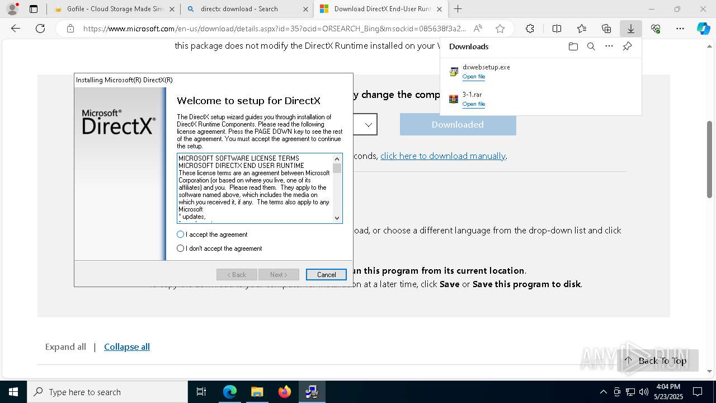This screenshot has height=403, width=716.
Task: Toggle the Split screen icon
Action: [x=557, y=29]
